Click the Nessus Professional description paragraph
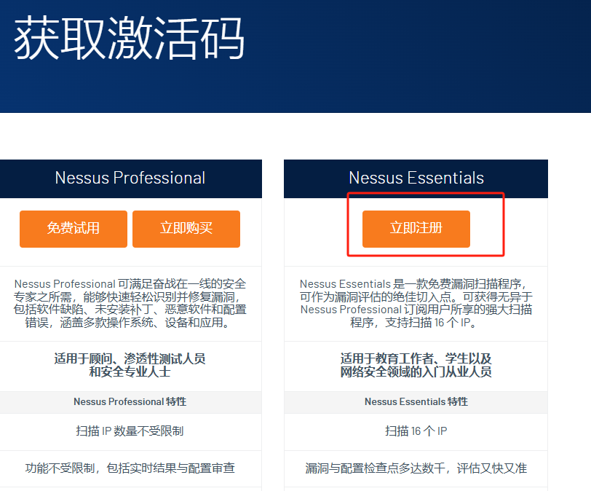 130,303
